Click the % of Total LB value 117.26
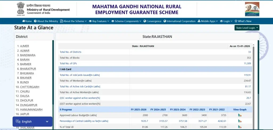 164,127
